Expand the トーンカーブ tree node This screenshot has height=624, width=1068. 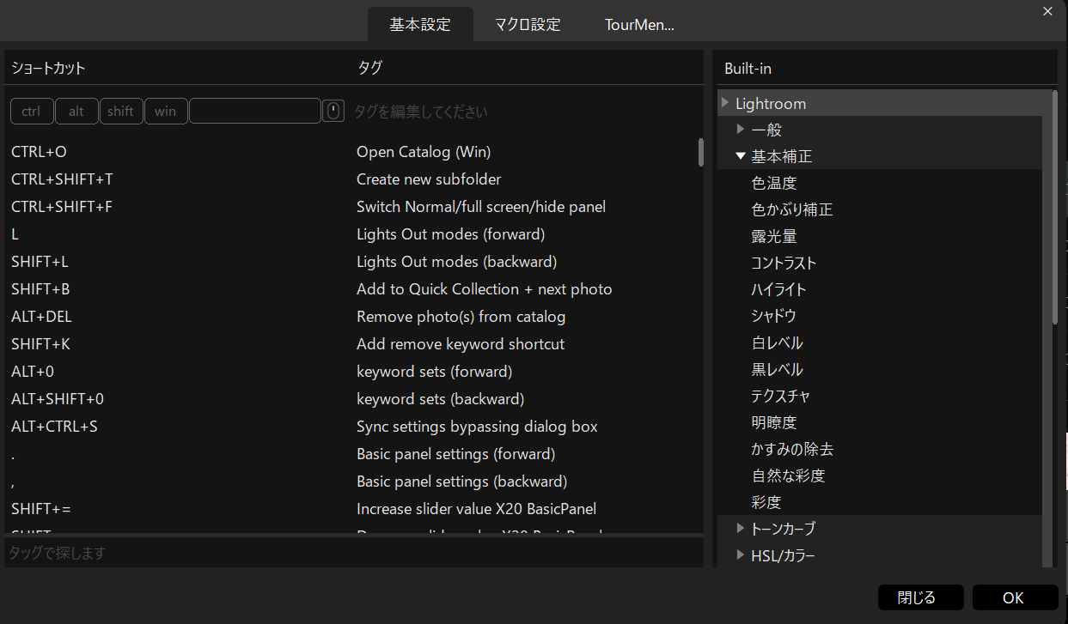[741, 529]
